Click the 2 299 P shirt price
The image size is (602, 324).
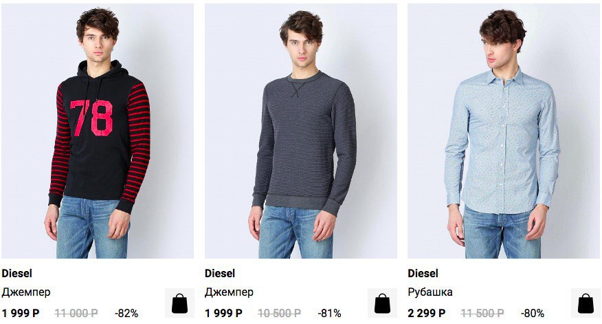point(427,313)
